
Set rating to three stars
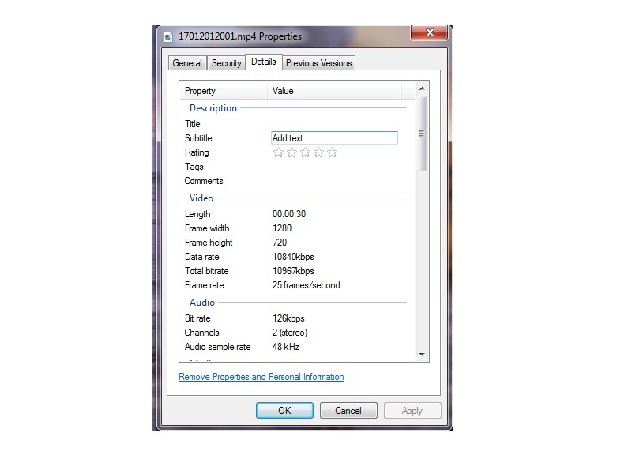[305, 152]
